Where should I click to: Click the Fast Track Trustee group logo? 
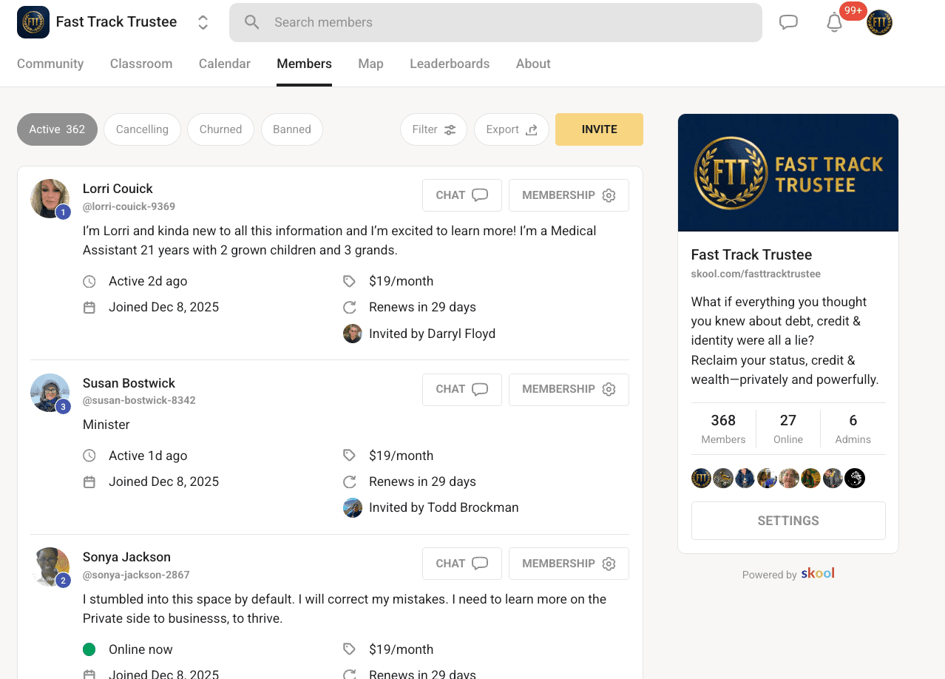tap(33, 22)
